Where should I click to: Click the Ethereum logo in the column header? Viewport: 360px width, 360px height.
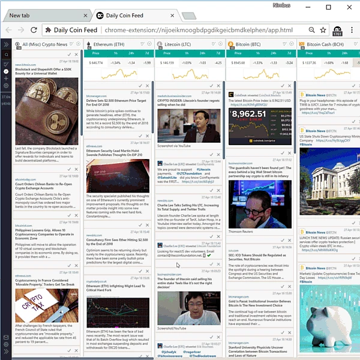pyautogui.click(x=89, y=45)
